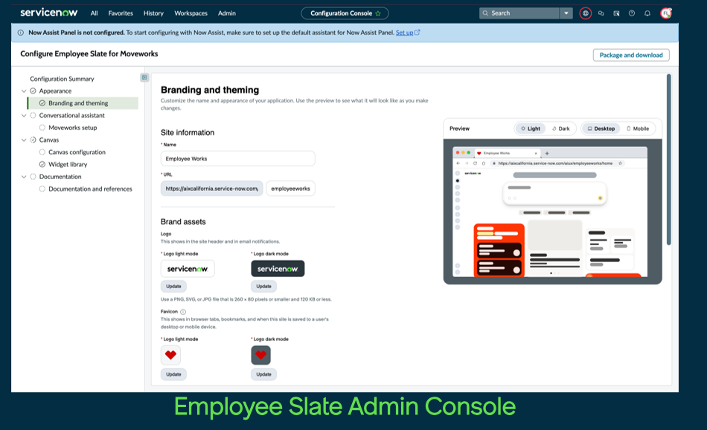707x430 pixels.
Task: Click the light mode heart favicon image
Action: [x=170, y=355]
